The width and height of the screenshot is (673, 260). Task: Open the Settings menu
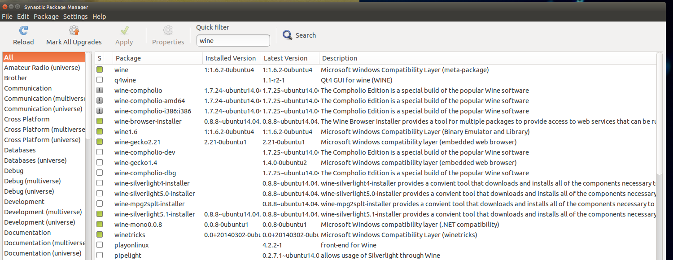pos(75,17)
